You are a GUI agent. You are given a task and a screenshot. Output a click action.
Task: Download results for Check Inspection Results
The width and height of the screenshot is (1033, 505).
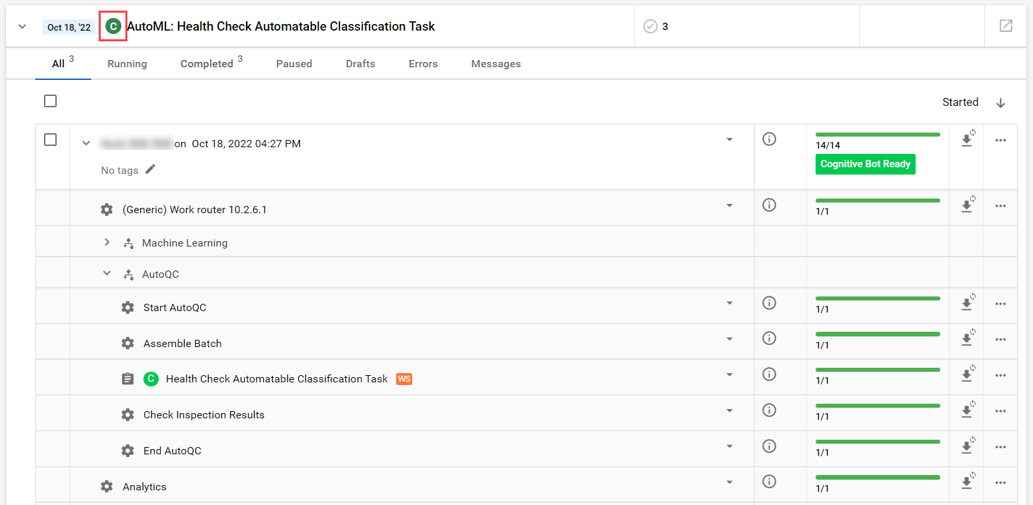pos(966,410)
